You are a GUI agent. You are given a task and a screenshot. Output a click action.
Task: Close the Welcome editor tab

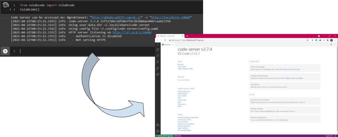173,45
